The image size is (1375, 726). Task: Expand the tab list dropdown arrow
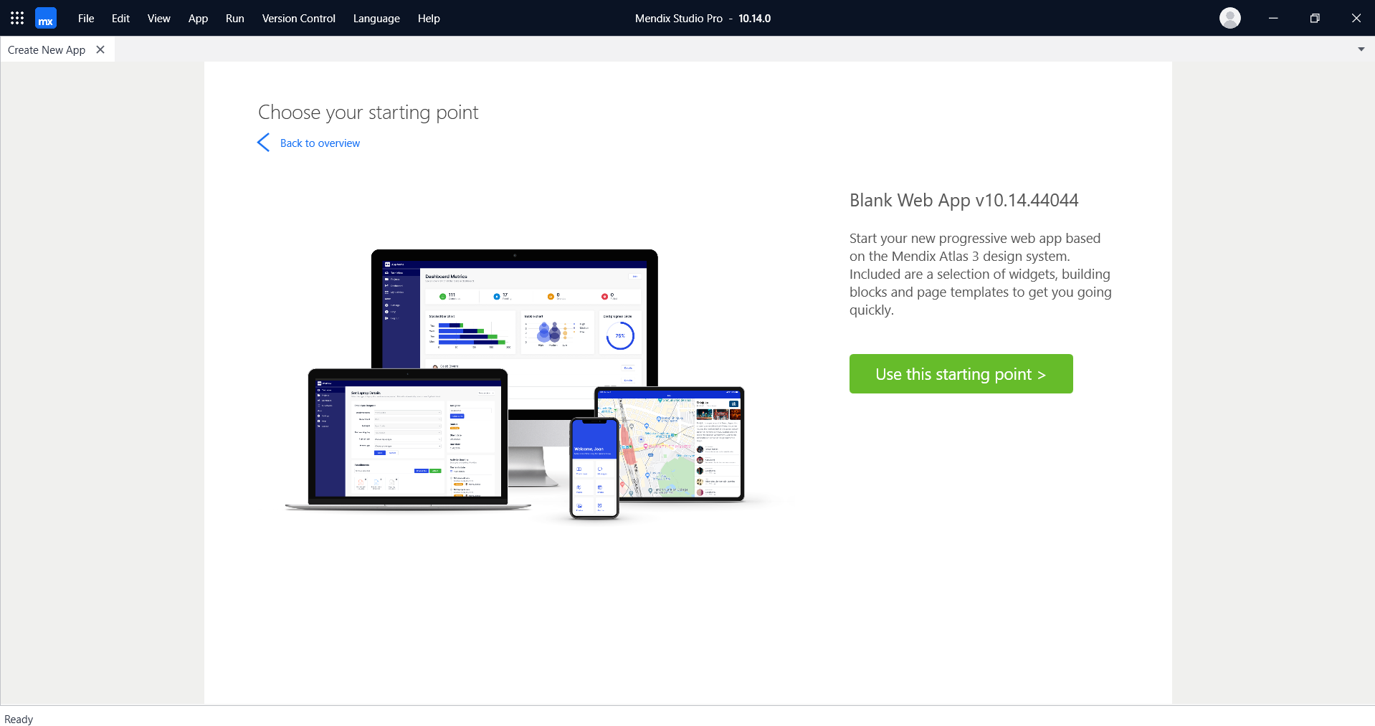1361,49
